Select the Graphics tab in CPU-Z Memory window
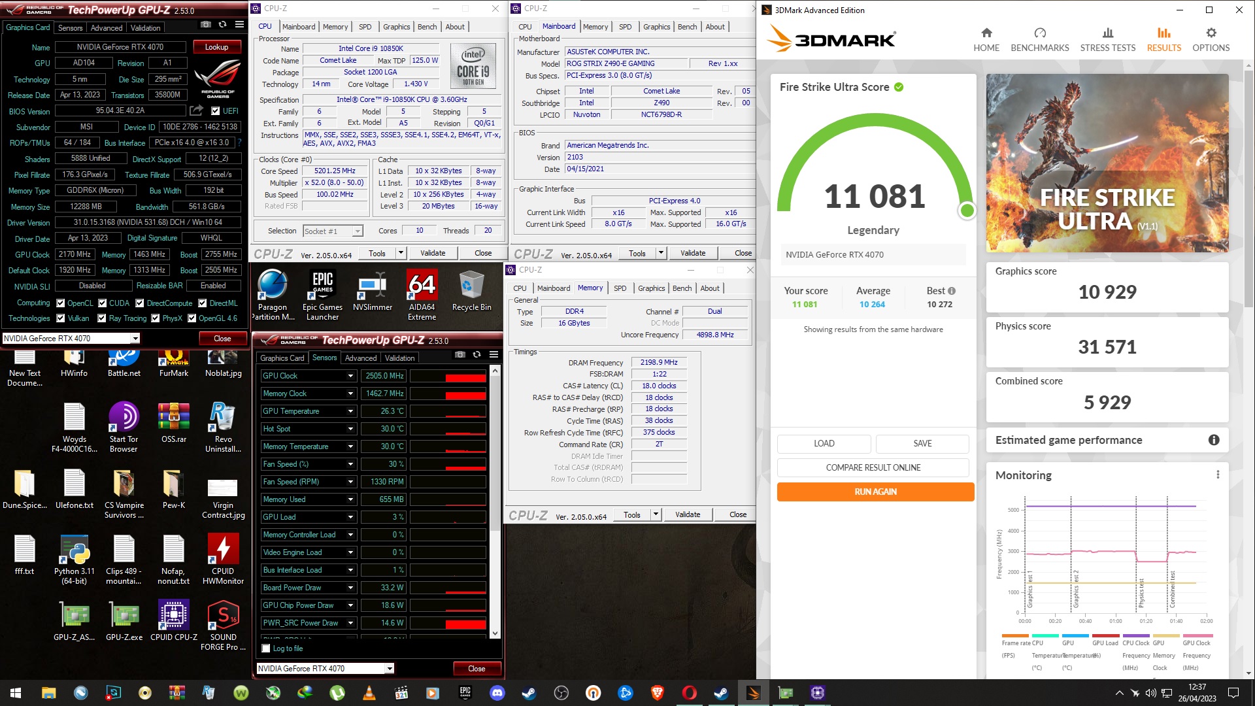 tap(651, 288)
